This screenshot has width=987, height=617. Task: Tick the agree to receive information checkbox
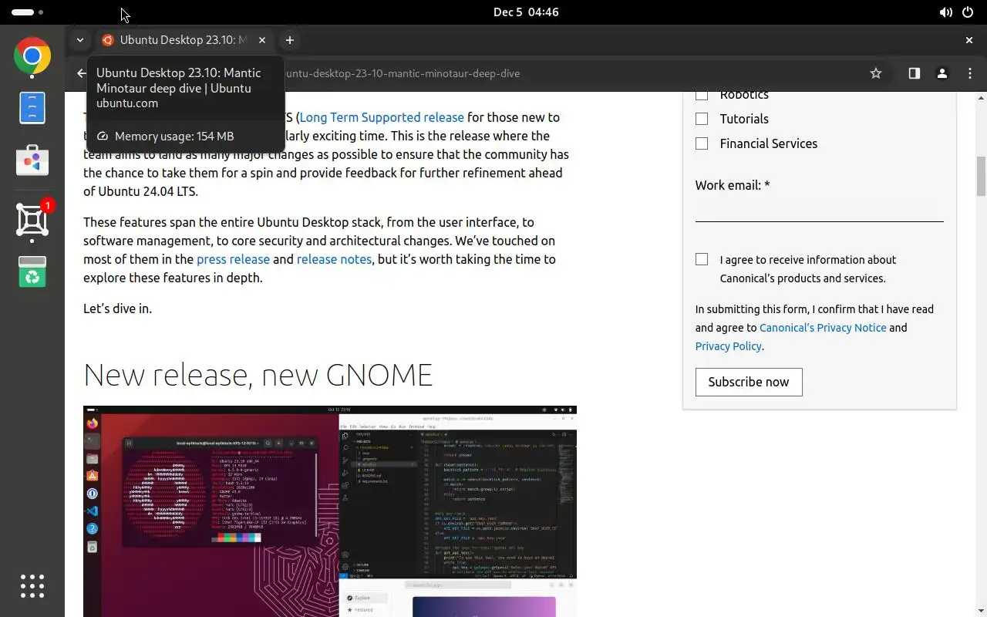pos(702,259)
